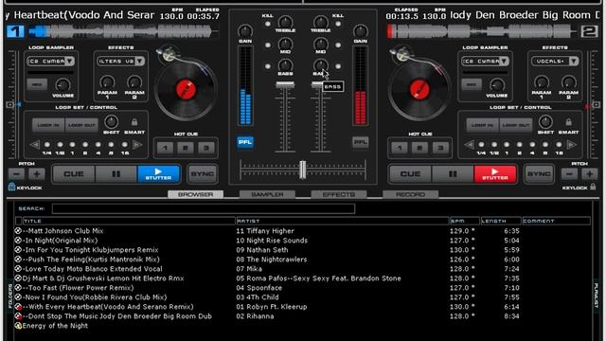This screenshot has width=606, height=341.
Task: Increase deck 1 pitch with plus button
Action: pos(37,174)
